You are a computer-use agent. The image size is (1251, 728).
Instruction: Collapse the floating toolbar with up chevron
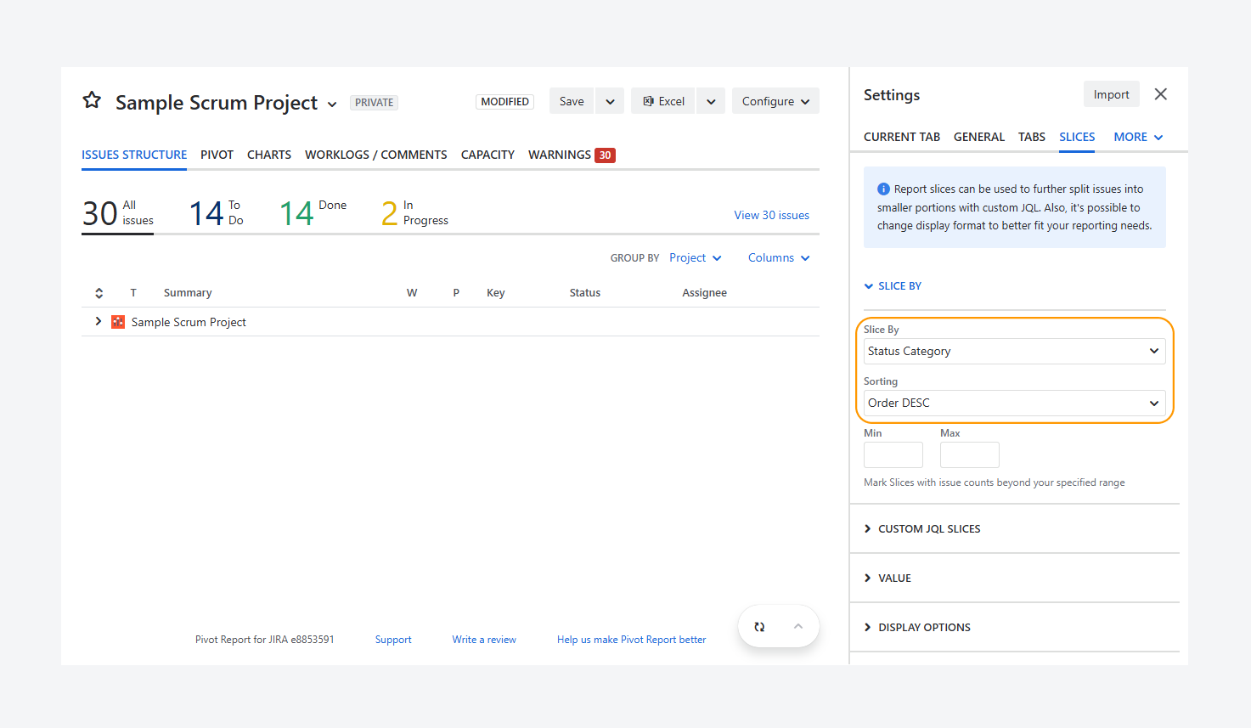point(797,627)
